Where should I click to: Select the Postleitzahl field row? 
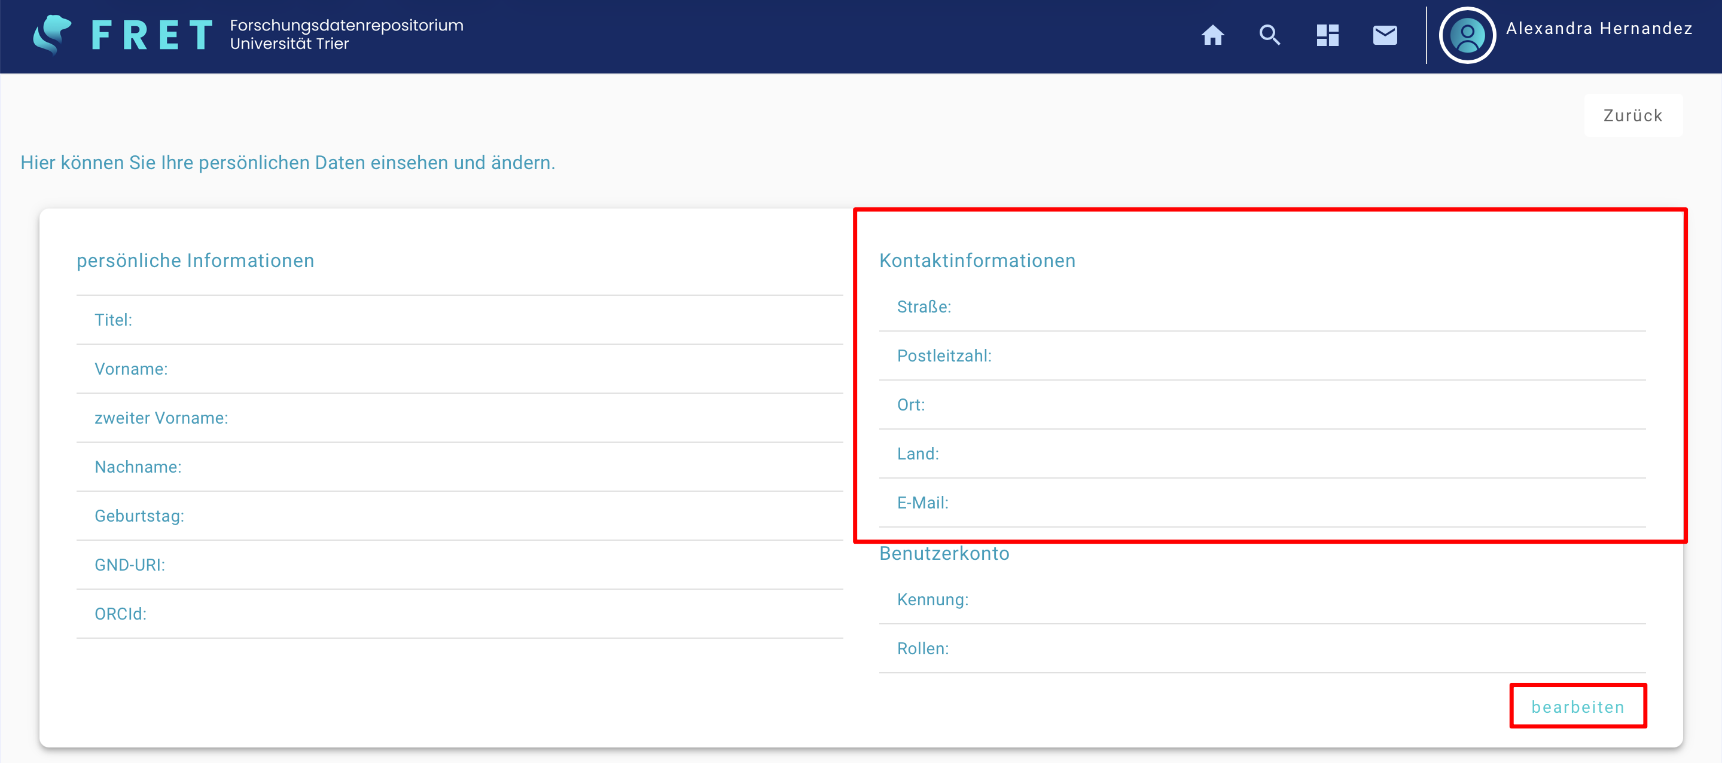1262,356
